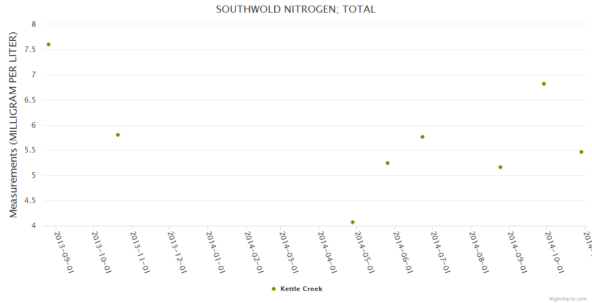The height and width of the screenshot is (303, 592).
Task: Open the Highcharts.com credits link
Action: click(568, 298)
